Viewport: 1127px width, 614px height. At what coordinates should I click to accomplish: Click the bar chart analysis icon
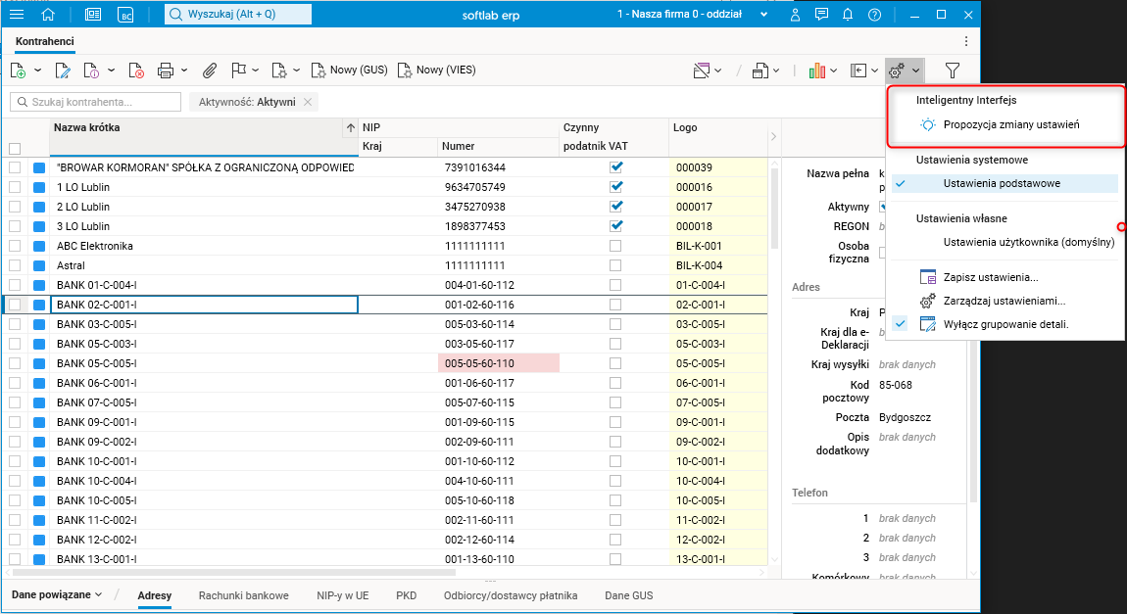coord(816,71)
